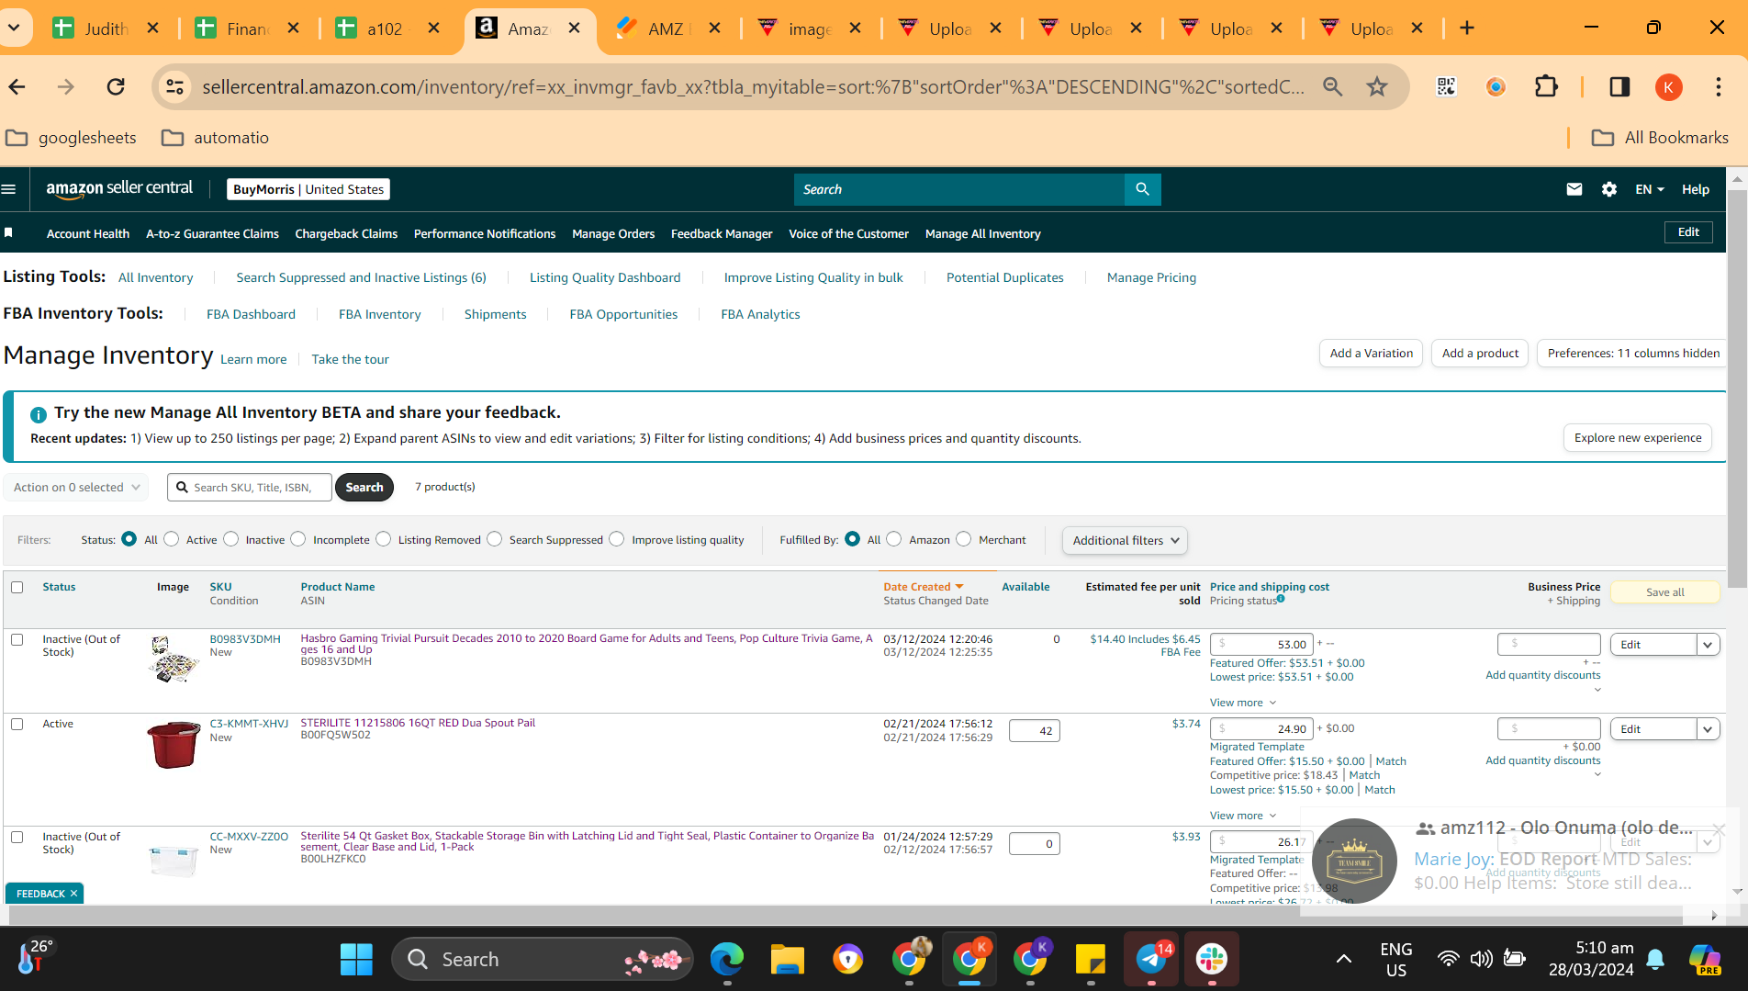Open File Explorer from the taskbar
This screenshot has width=1748, height=991.
tap(787, 960)
